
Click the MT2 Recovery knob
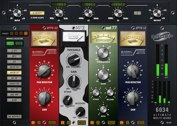click(x=80, y=112)
